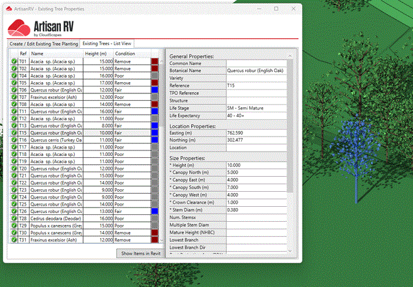This screenshot has width=413, height=287.
Task: Click the blue condition swatch for T06
Action: [155, 90]
